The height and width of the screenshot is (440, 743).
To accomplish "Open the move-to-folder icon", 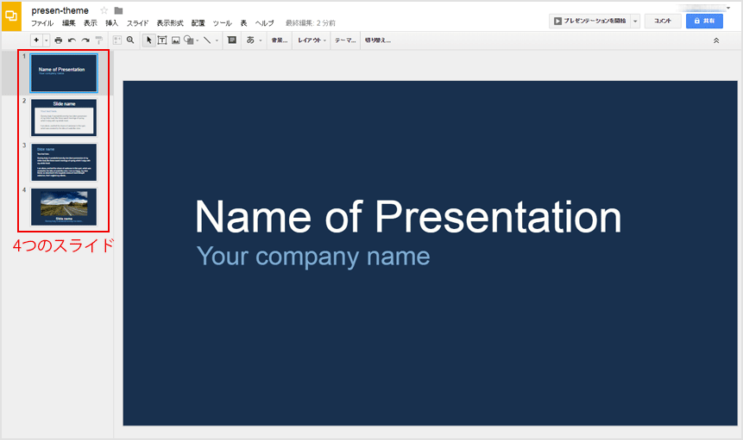I will click(118, 10).
